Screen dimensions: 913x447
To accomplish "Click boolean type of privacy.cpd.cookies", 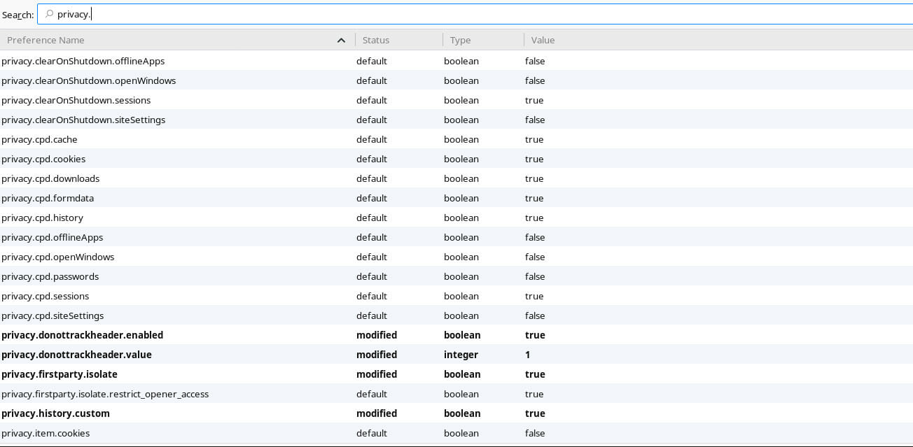I will pos(461,159).
